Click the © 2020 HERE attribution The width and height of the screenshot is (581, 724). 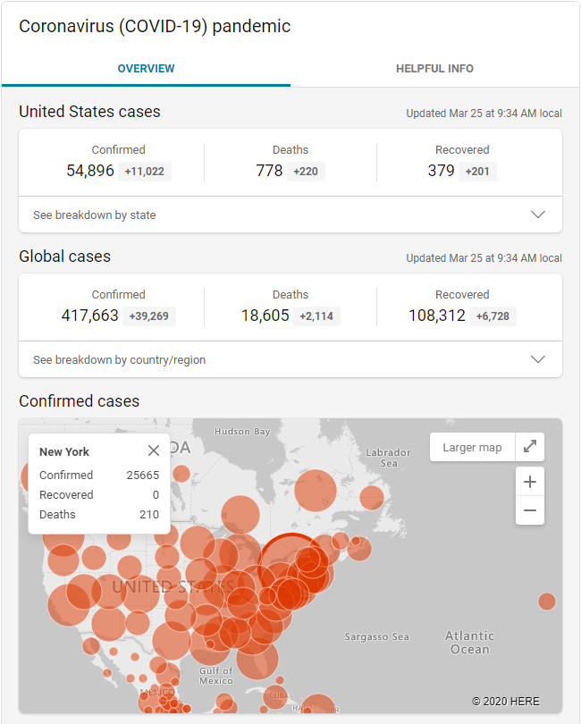tap(505, 701)
